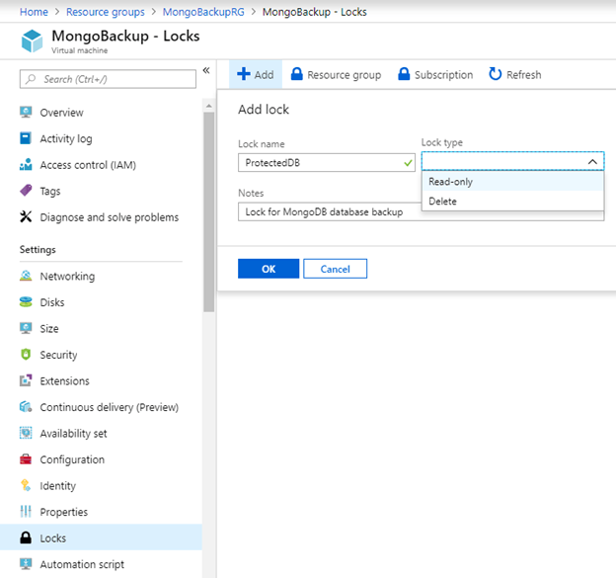Click the plus icon of Add

(x=244, y=73)
